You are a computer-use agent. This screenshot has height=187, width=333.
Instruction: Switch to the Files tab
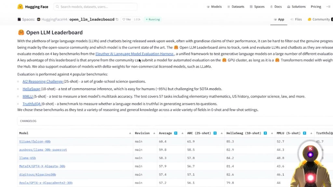[x=296, y=19]
